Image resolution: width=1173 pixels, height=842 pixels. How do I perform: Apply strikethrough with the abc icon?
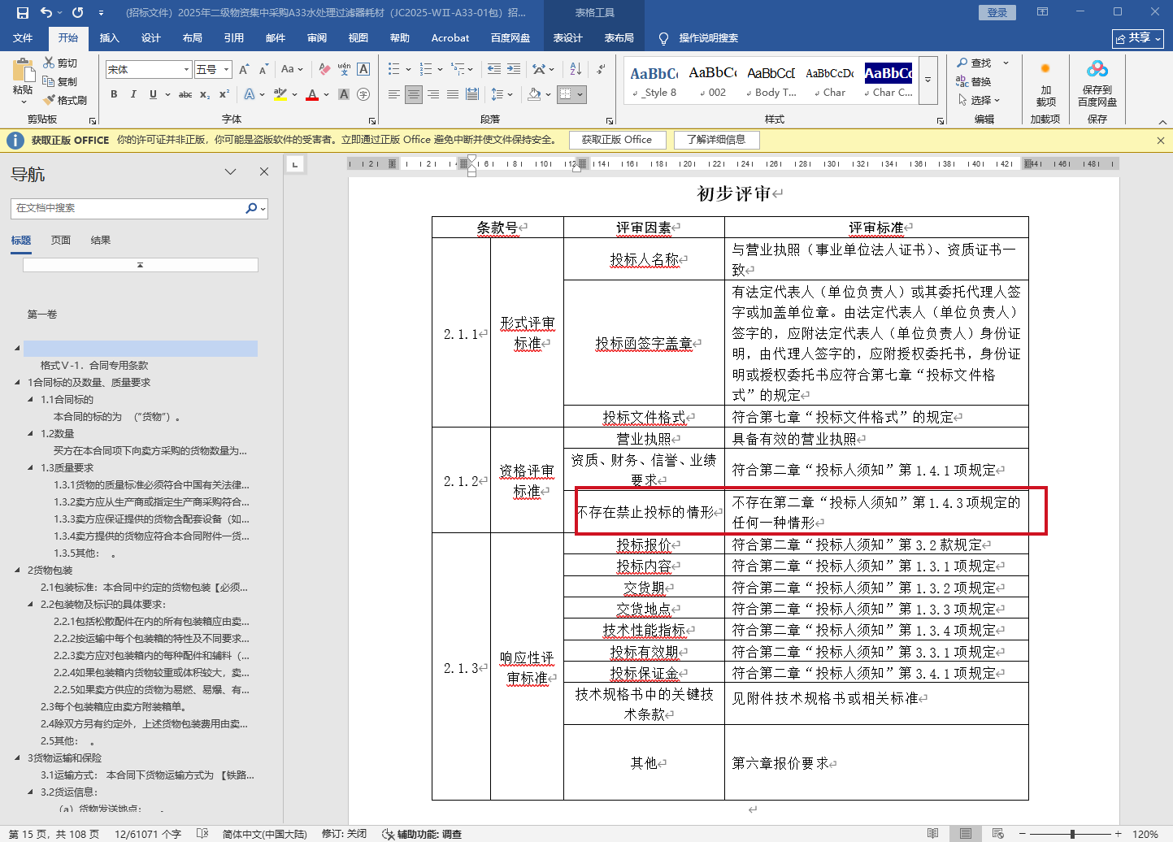point(185,94)
